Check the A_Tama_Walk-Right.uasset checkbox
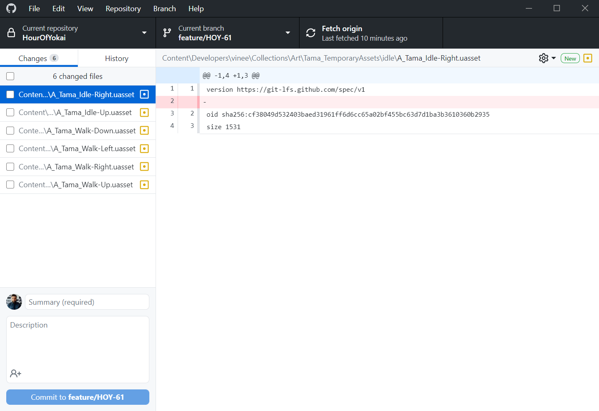599x411 pixels. click(10, 167)
